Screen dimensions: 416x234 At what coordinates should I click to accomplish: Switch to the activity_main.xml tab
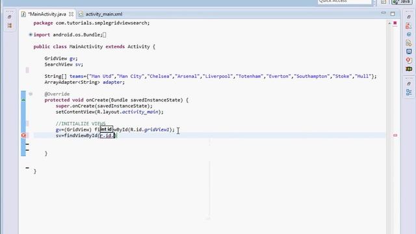coord(104,14)
